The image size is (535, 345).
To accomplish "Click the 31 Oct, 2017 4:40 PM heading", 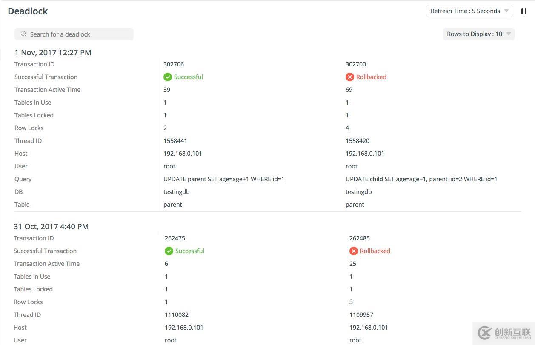I will coord(51,227).
